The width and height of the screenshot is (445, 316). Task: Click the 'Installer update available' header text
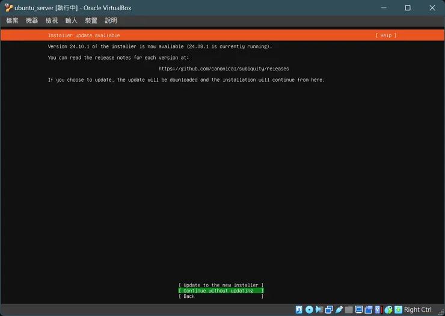pyautogui.click(x=84, y=36)
